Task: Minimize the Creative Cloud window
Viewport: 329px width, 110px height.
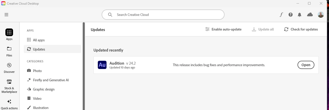Action: pyautogui.click(x=298, y=3)
